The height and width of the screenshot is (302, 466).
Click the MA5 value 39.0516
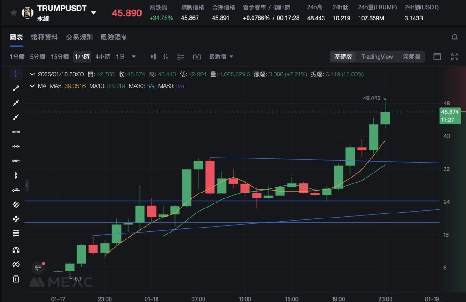click(75, 86)
